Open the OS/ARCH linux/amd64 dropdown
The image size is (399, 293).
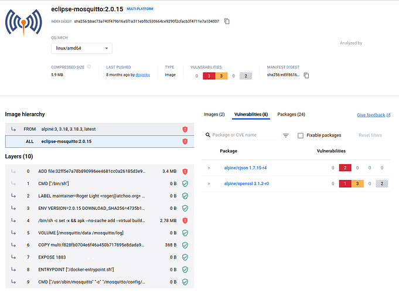click(81, 48)
